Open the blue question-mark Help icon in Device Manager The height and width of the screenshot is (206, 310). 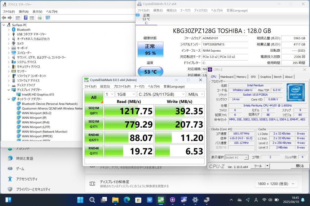[x=26, y=18]
